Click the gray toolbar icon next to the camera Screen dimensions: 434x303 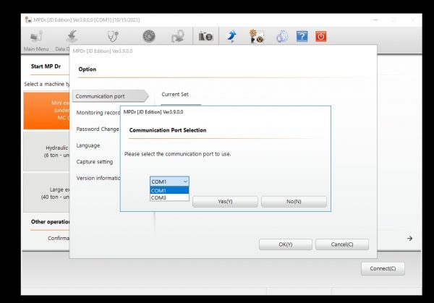click(178, 36)
